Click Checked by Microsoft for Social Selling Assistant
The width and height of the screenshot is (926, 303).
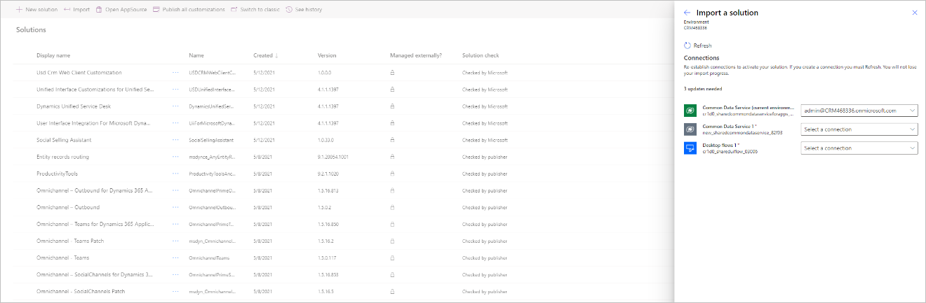[x=485, y=140]
